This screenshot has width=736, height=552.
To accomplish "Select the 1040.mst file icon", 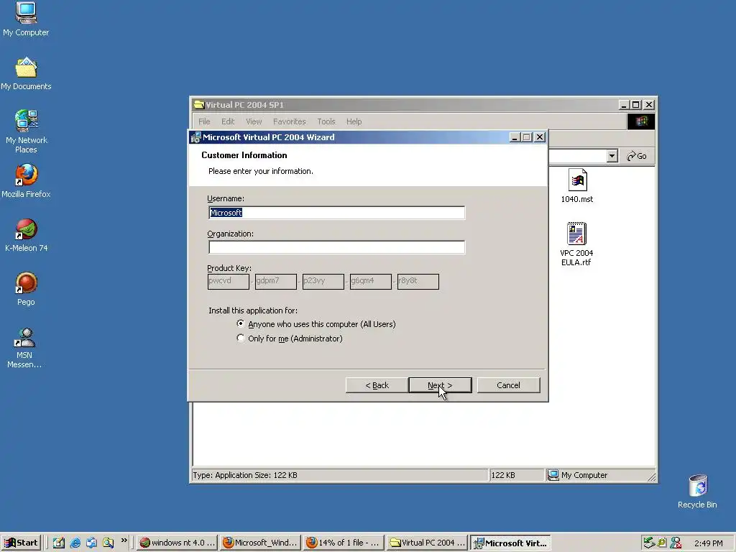I will 577,185.
